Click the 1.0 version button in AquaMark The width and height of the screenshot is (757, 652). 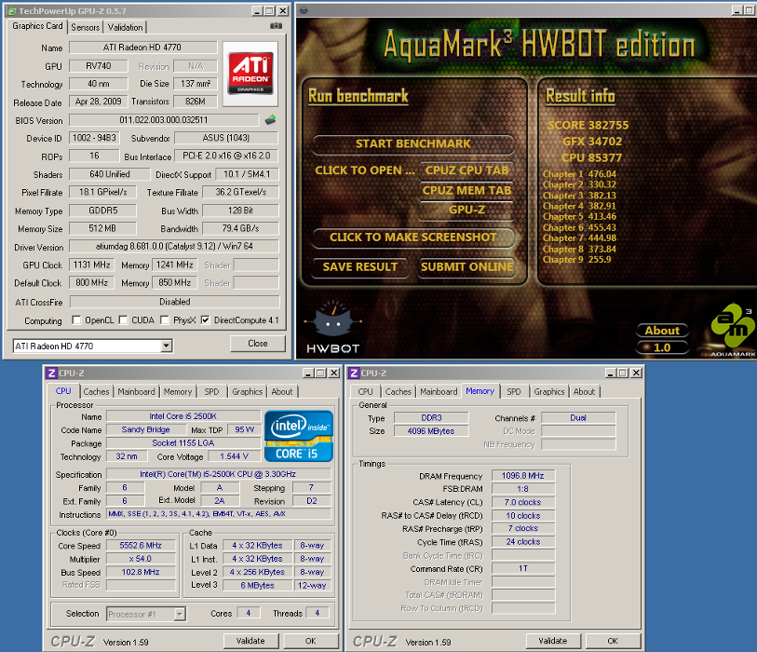coord(662,347)
